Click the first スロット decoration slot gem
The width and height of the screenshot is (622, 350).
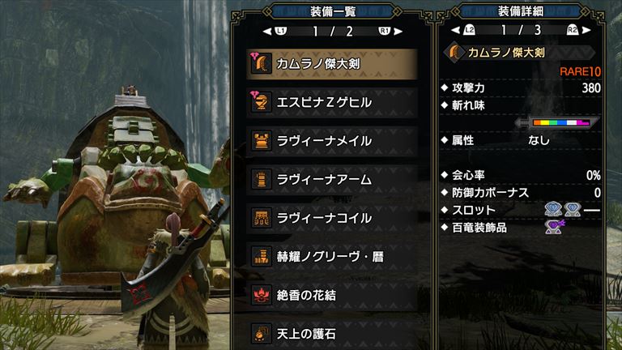click(553, 209)
